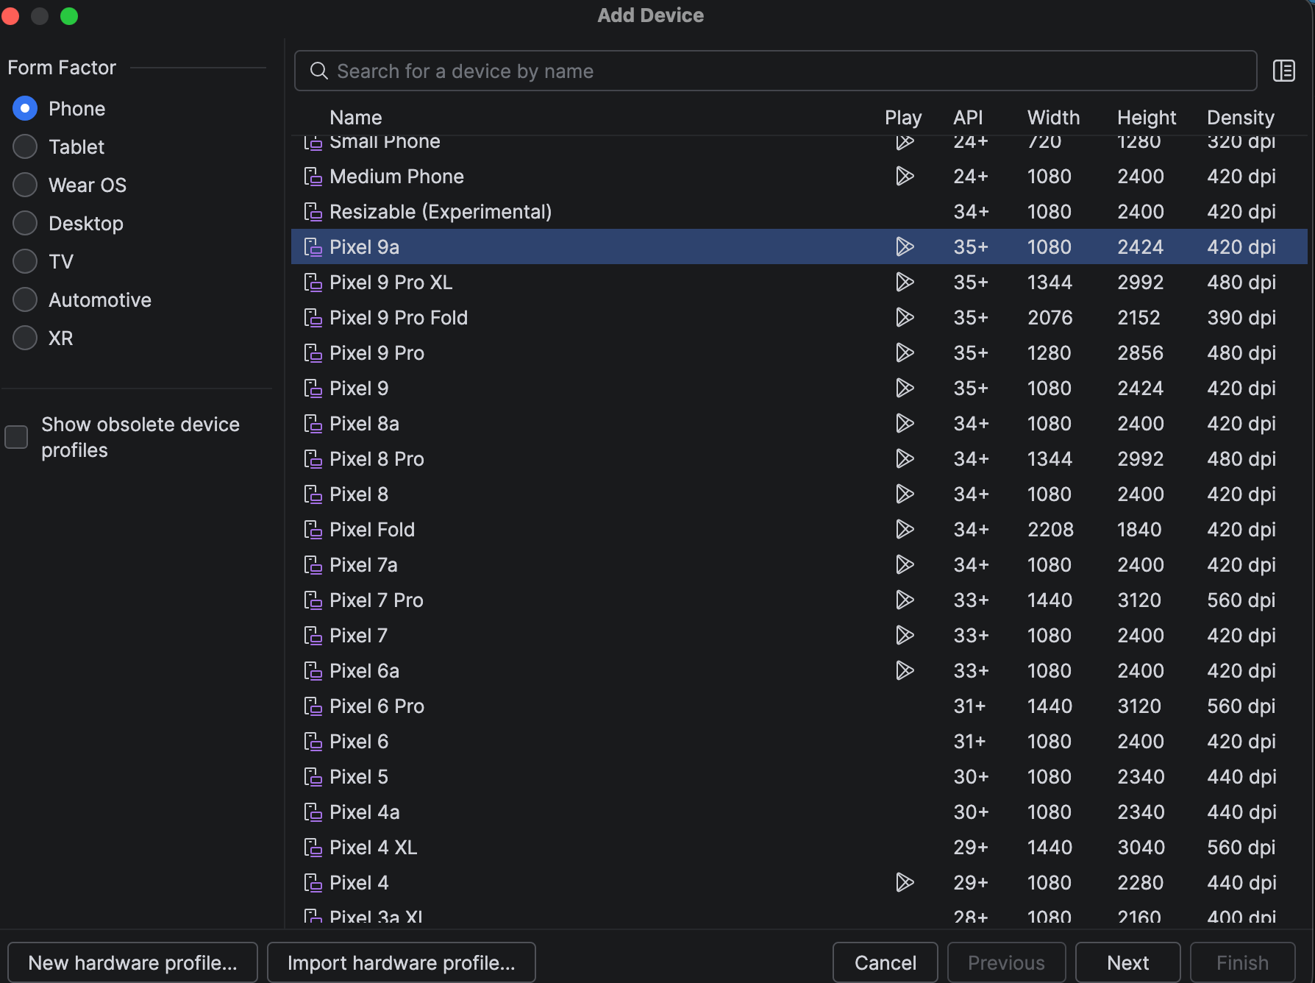Click the Play Store icon for Pixel 6a
The width and height of the screenshot is (1315, 983).
tap(905, 671)
